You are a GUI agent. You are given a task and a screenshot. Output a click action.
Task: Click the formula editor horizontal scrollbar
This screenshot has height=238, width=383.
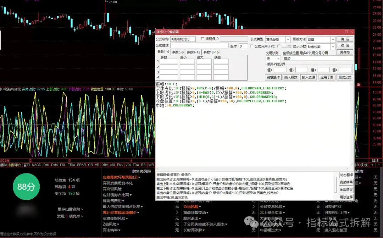click(x=252, y=168)
